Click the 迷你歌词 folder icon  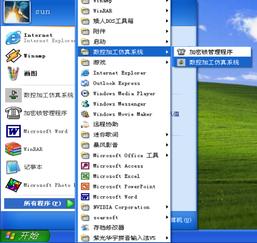coord(85,135)
